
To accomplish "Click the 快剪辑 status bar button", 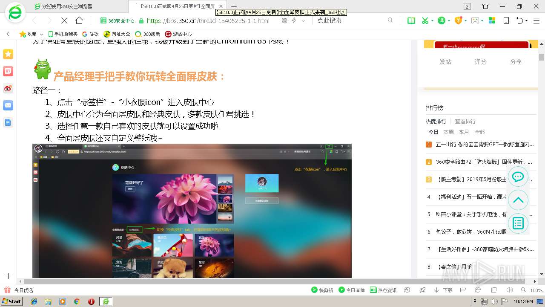I will click(x=322, y=290).
